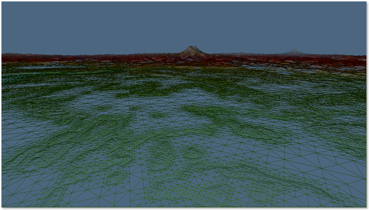Click the large textured mountain peak on horizon
Viewport: 369px width, 210px height.
click(192, 51)
